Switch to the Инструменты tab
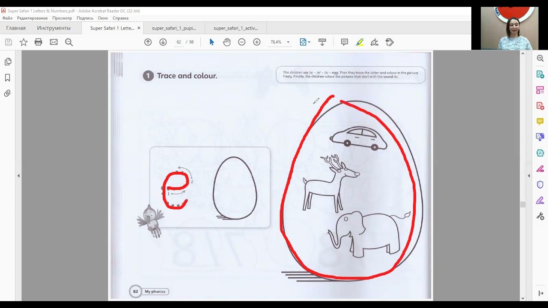The image size is (548, 308). tap(54, 28)
